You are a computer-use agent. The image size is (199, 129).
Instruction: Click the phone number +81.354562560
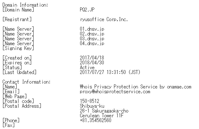tap(96, 120)
